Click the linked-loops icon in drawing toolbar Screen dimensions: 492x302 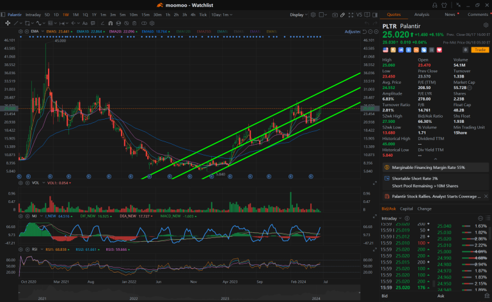click(x=144, y=23)
